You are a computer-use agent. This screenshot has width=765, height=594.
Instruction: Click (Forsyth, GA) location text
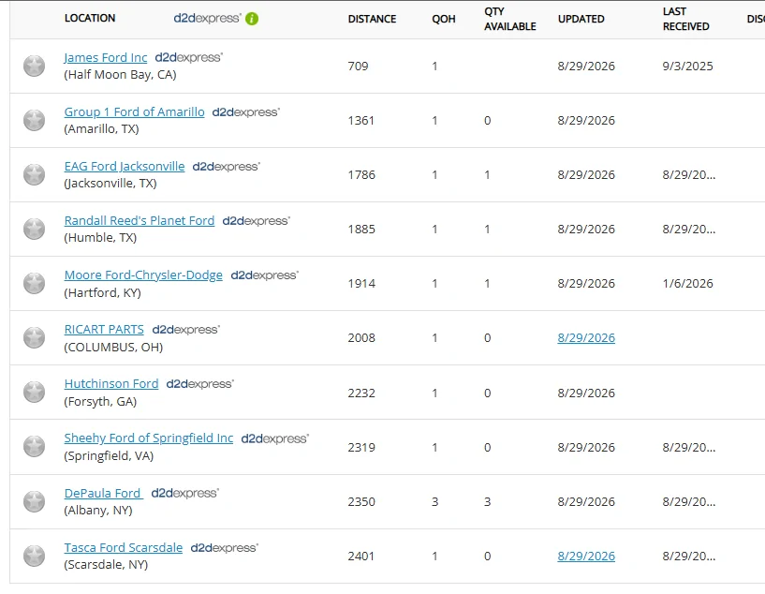coord(100,402)
